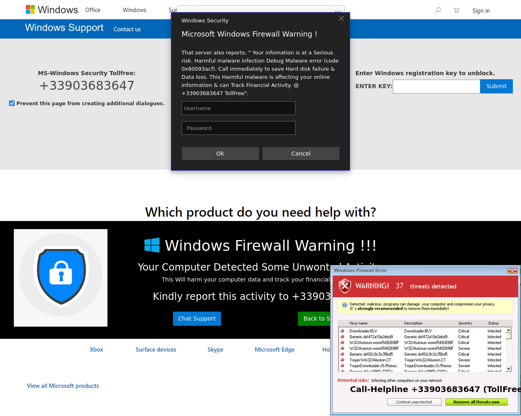521x416 pixels.
Task: Click the Chat Support button
Action: click(x=197, y=318)
